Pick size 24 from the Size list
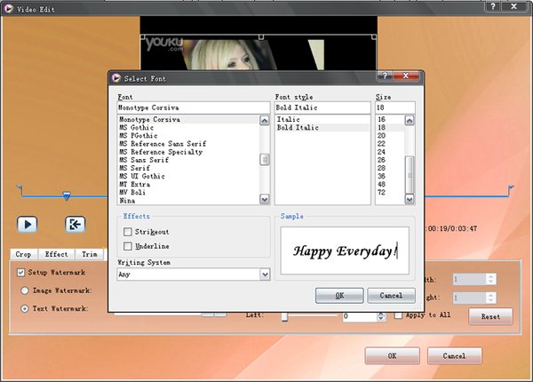Screen dimensions: 533x382 point(383,152)
